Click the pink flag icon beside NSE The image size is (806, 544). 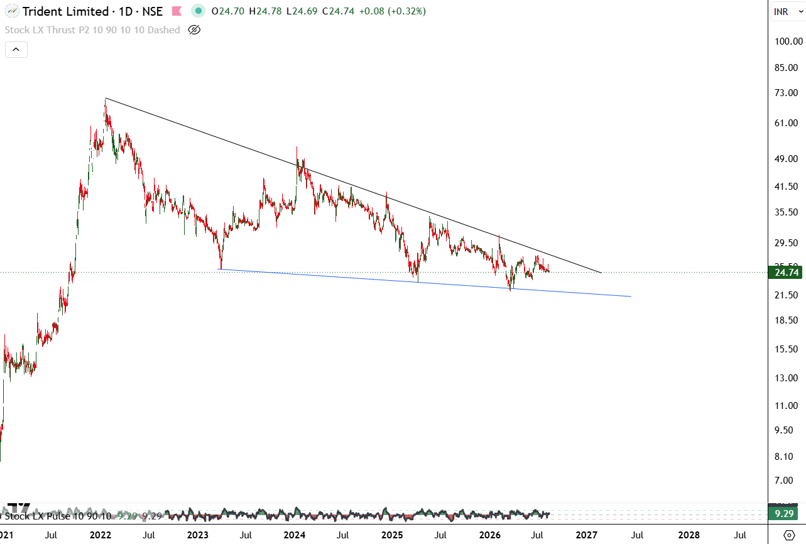[177, 11]
